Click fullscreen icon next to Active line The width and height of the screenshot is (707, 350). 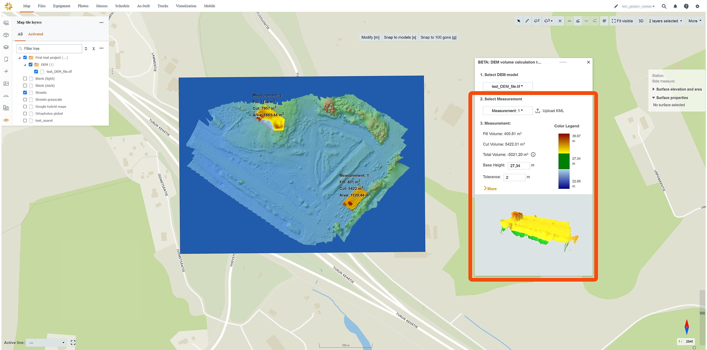73,343
